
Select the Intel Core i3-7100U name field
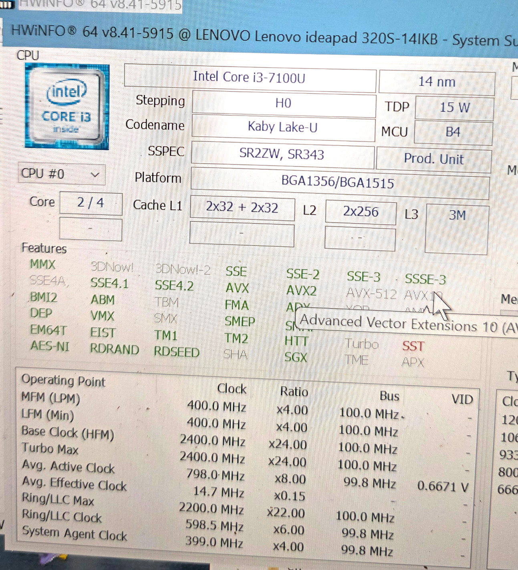tap(250, 77)
